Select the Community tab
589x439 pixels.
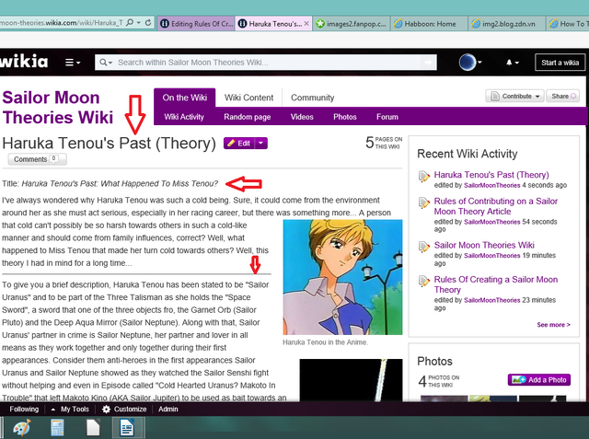click(312, 98)
